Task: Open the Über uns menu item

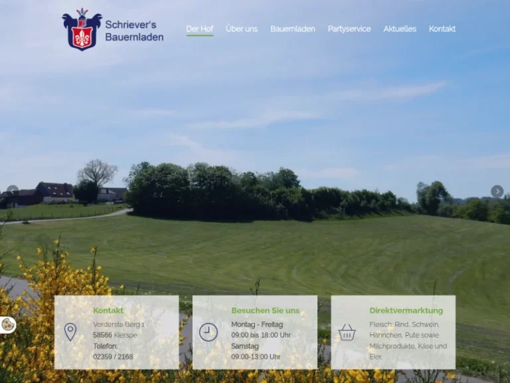Action: pyautogui.click(x=242, y=29)
